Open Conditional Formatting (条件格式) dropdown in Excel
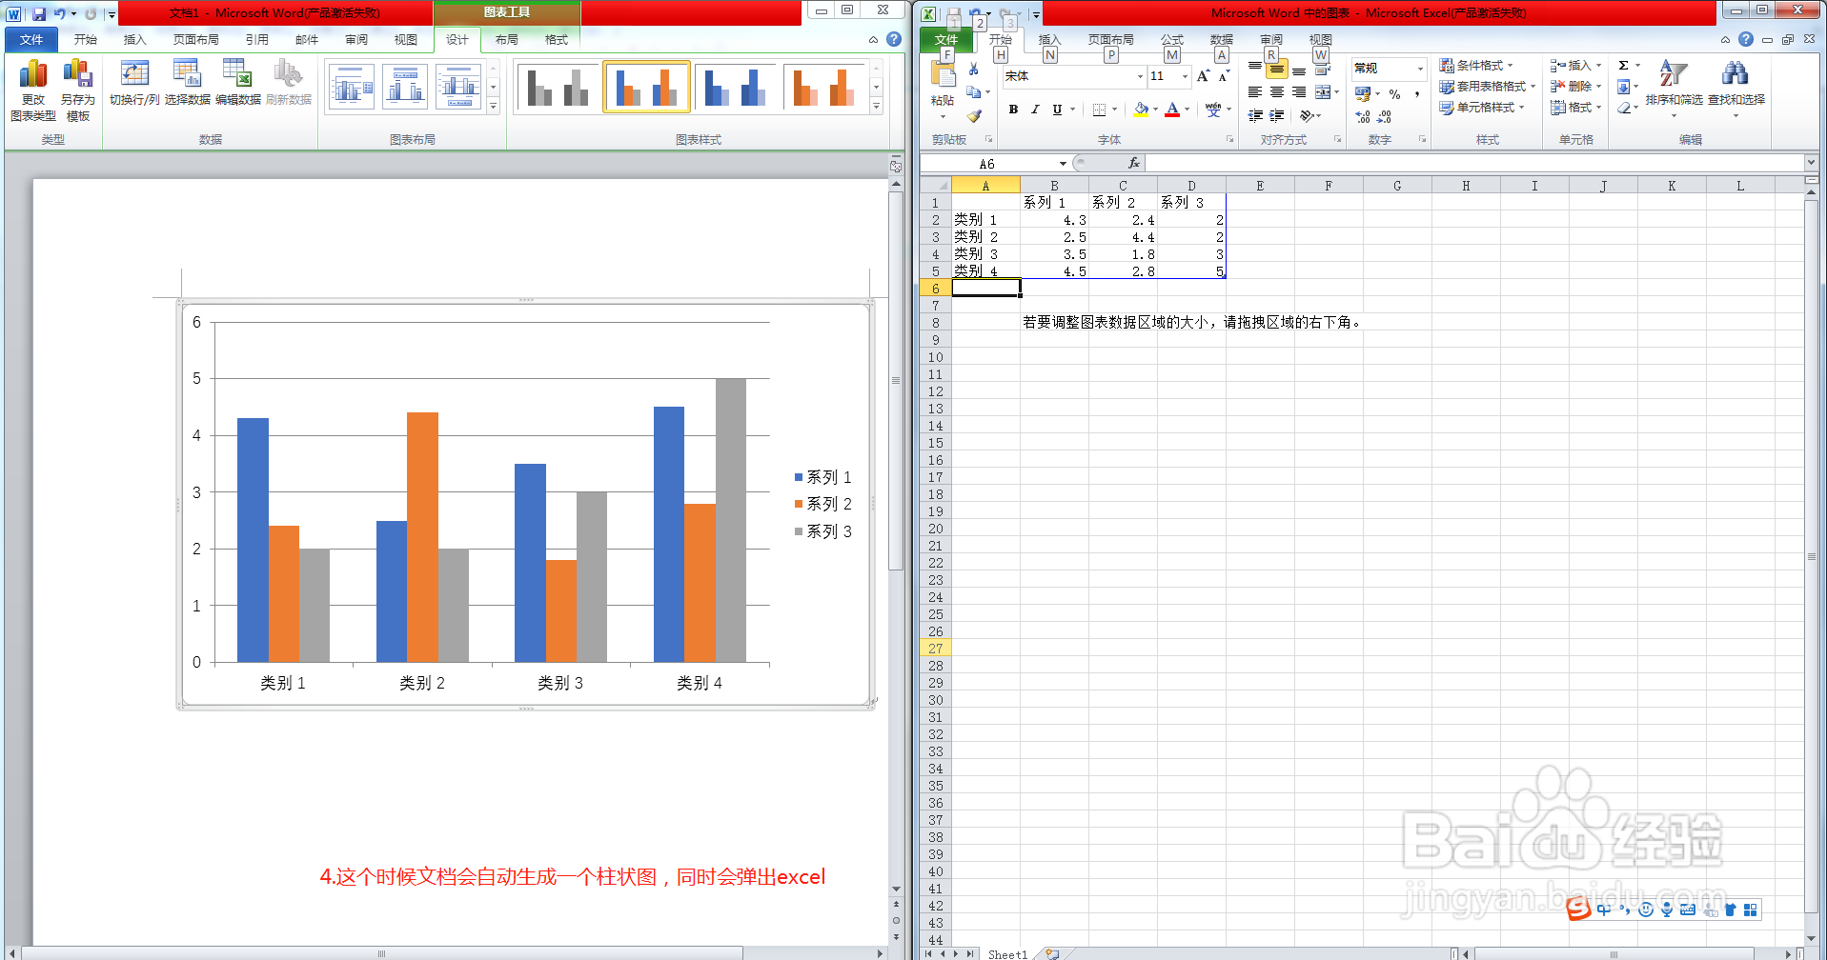The height and width of the screenshot is (960, 1827). (x=1476, y=66)
